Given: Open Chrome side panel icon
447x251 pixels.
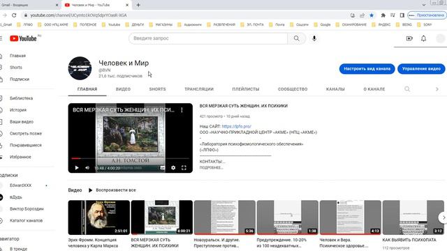Looking at the screenshot, I should pyautogui.click(x=402, y=15).
